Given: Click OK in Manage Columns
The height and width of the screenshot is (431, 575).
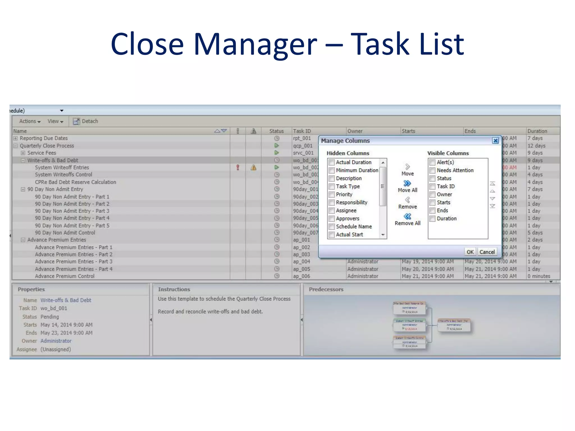Looking at the screenshot, I should click(x=470, y=252).
